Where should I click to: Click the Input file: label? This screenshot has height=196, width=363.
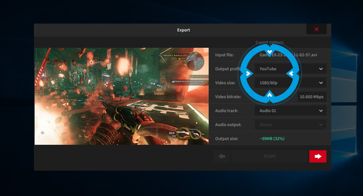[224, 55]
